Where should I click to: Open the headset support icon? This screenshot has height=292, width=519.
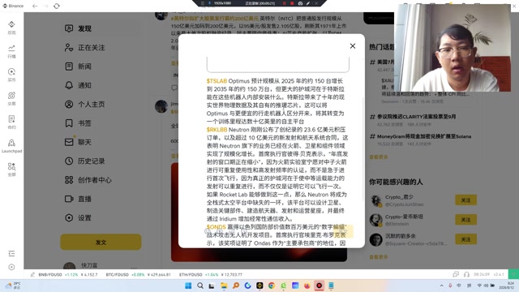point(466,274)
